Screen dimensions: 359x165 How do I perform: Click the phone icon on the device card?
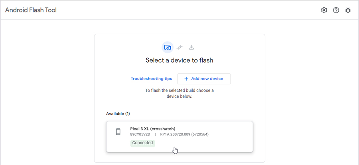point(118,132)
